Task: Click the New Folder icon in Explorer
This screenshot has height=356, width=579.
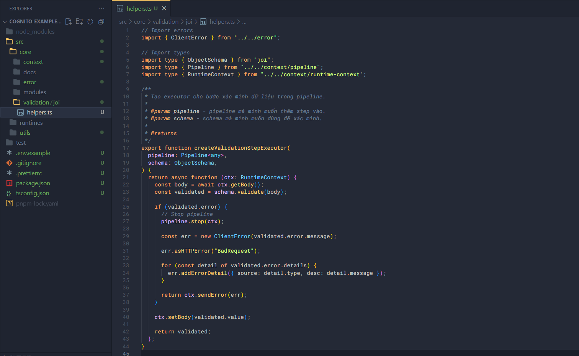Action: click(x=79, y=22)
